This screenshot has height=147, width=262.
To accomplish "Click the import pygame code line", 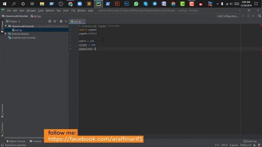I will [x=88, y=30].
